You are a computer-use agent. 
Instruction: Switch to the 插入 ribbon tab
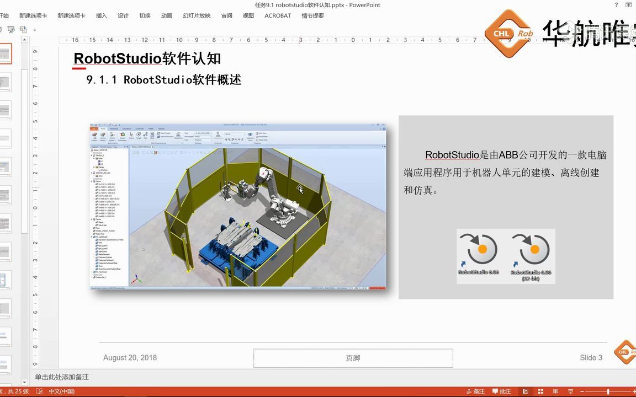pyautogui.click(x=101, y=15)
